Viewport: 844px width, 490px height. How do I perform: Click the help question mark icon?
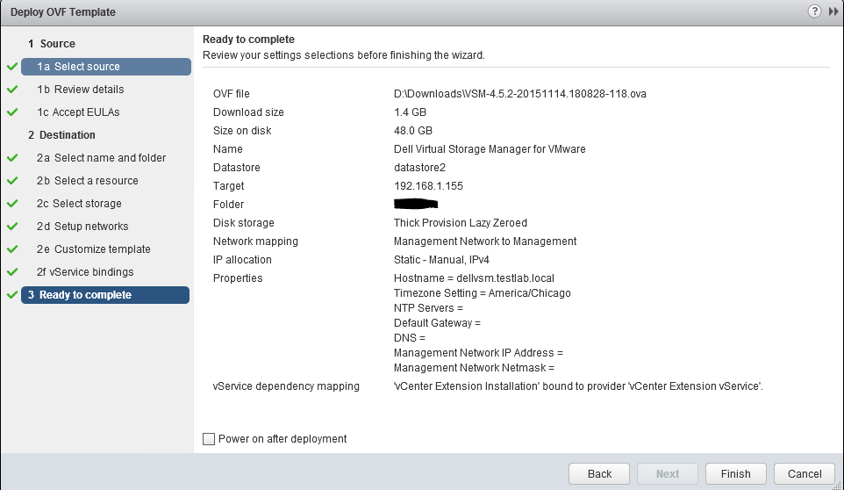(x=815, y=11)
